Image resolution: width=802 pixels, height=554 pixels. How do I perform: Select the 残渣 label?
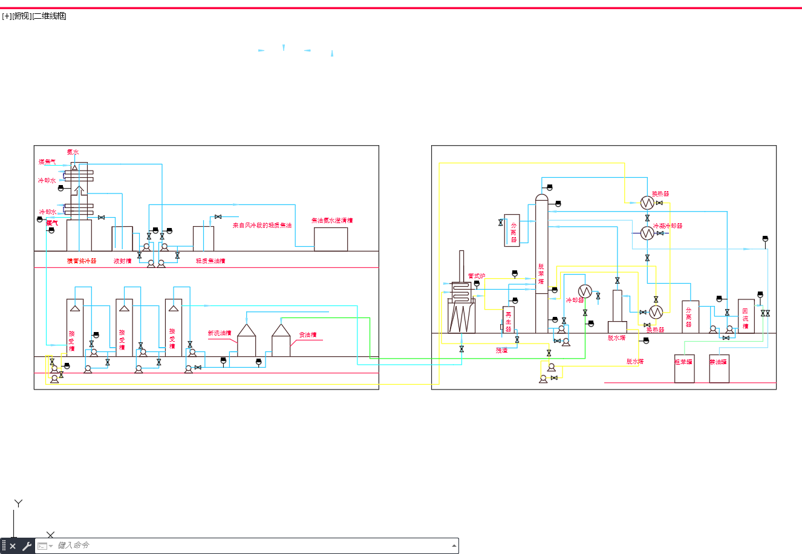502,351
